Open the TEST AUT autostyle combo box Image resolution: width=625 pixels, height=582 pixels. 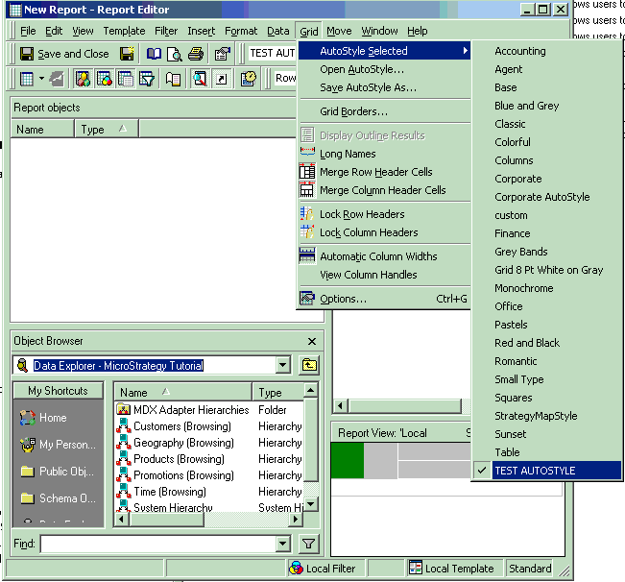coord(272,53)
